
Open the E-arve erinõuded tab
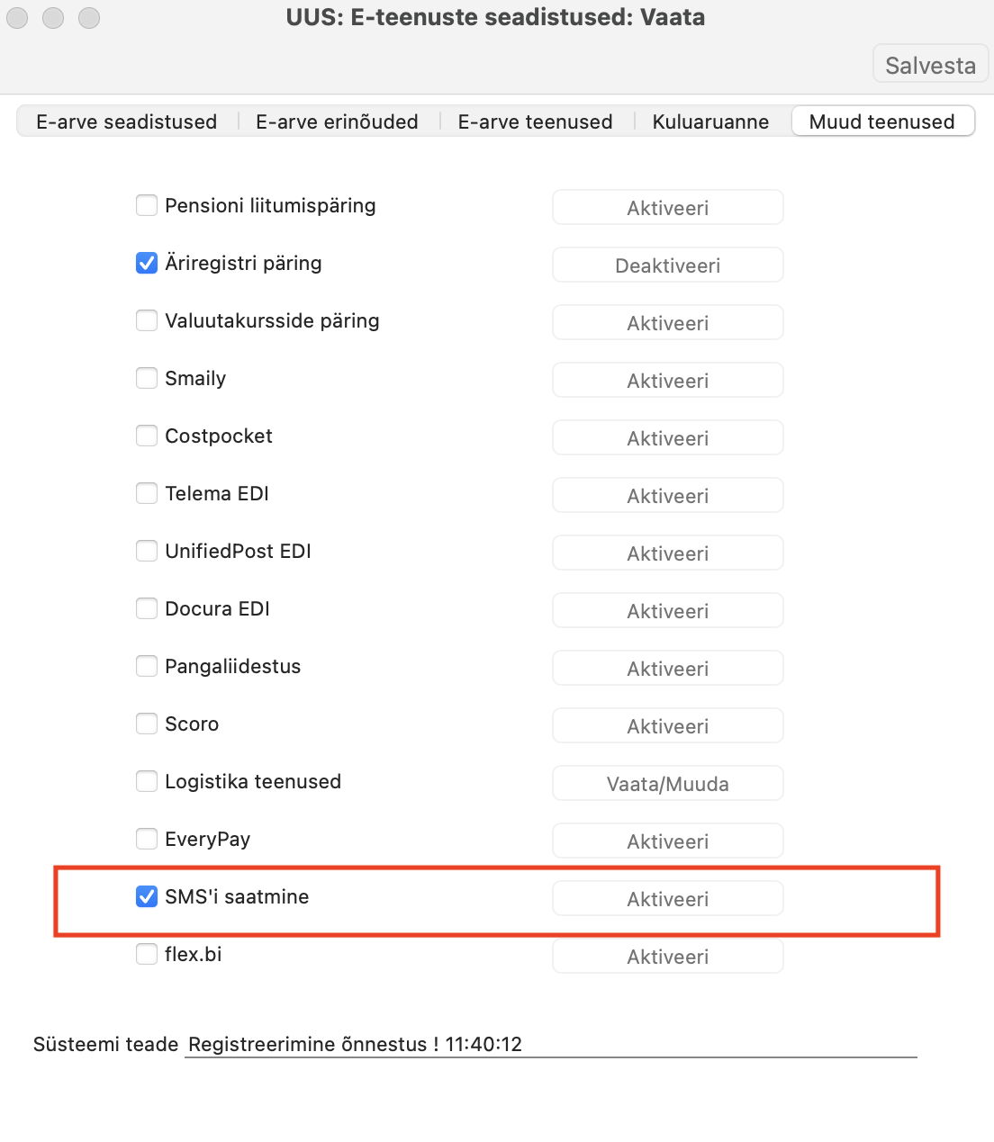[x=338, y=121]
